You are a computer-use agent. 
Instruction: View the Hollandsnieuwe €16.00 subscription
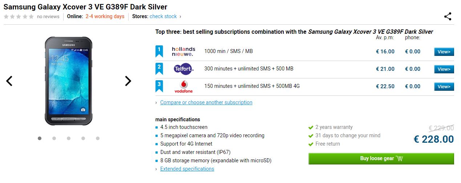click(x=444, y=52)
